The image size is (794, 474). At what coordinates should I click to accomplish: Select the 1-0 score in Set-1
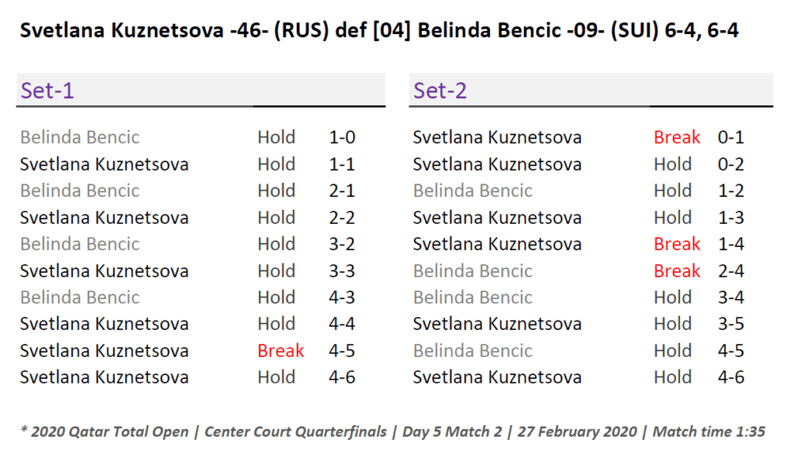pyautogui.click(x=342, y=138)
